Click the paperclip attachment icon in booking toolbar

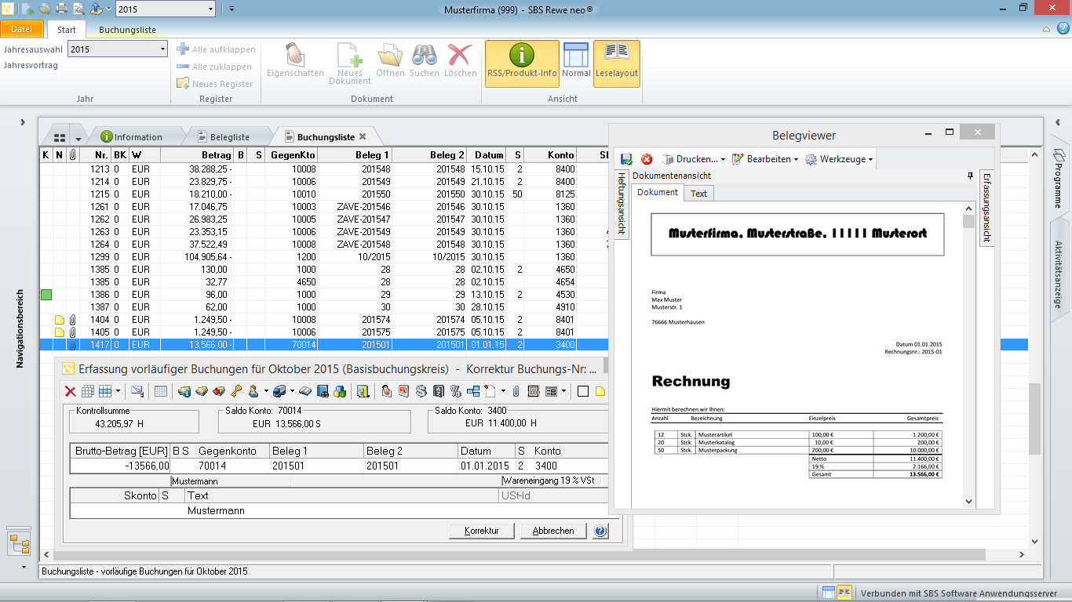tap(516, 391)
